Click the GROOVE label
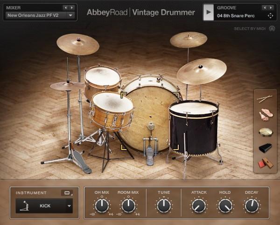 (227, 8)
